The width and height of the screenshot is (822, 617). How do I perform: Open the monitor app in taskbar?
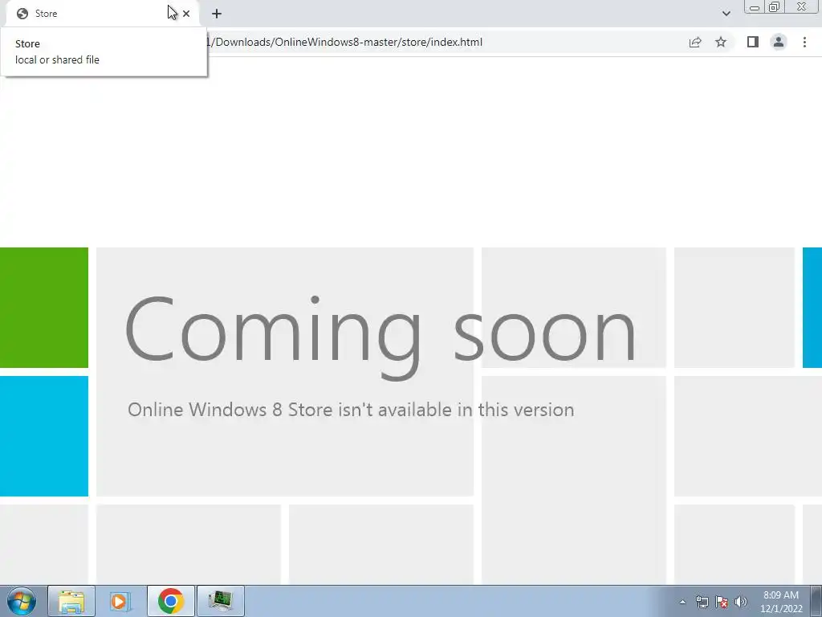pos(220,601)
